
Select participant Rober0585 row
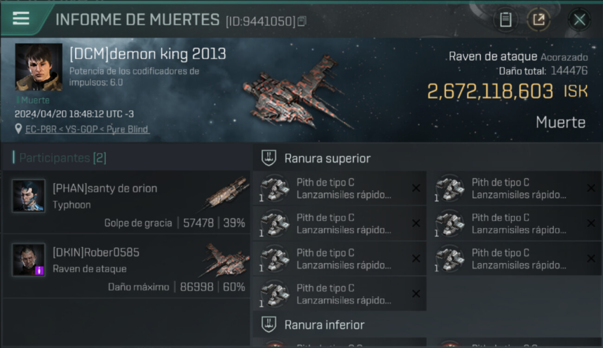point(126,266)
